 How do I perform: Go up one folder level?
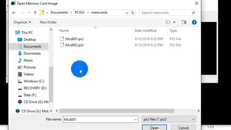pos(35,13)
